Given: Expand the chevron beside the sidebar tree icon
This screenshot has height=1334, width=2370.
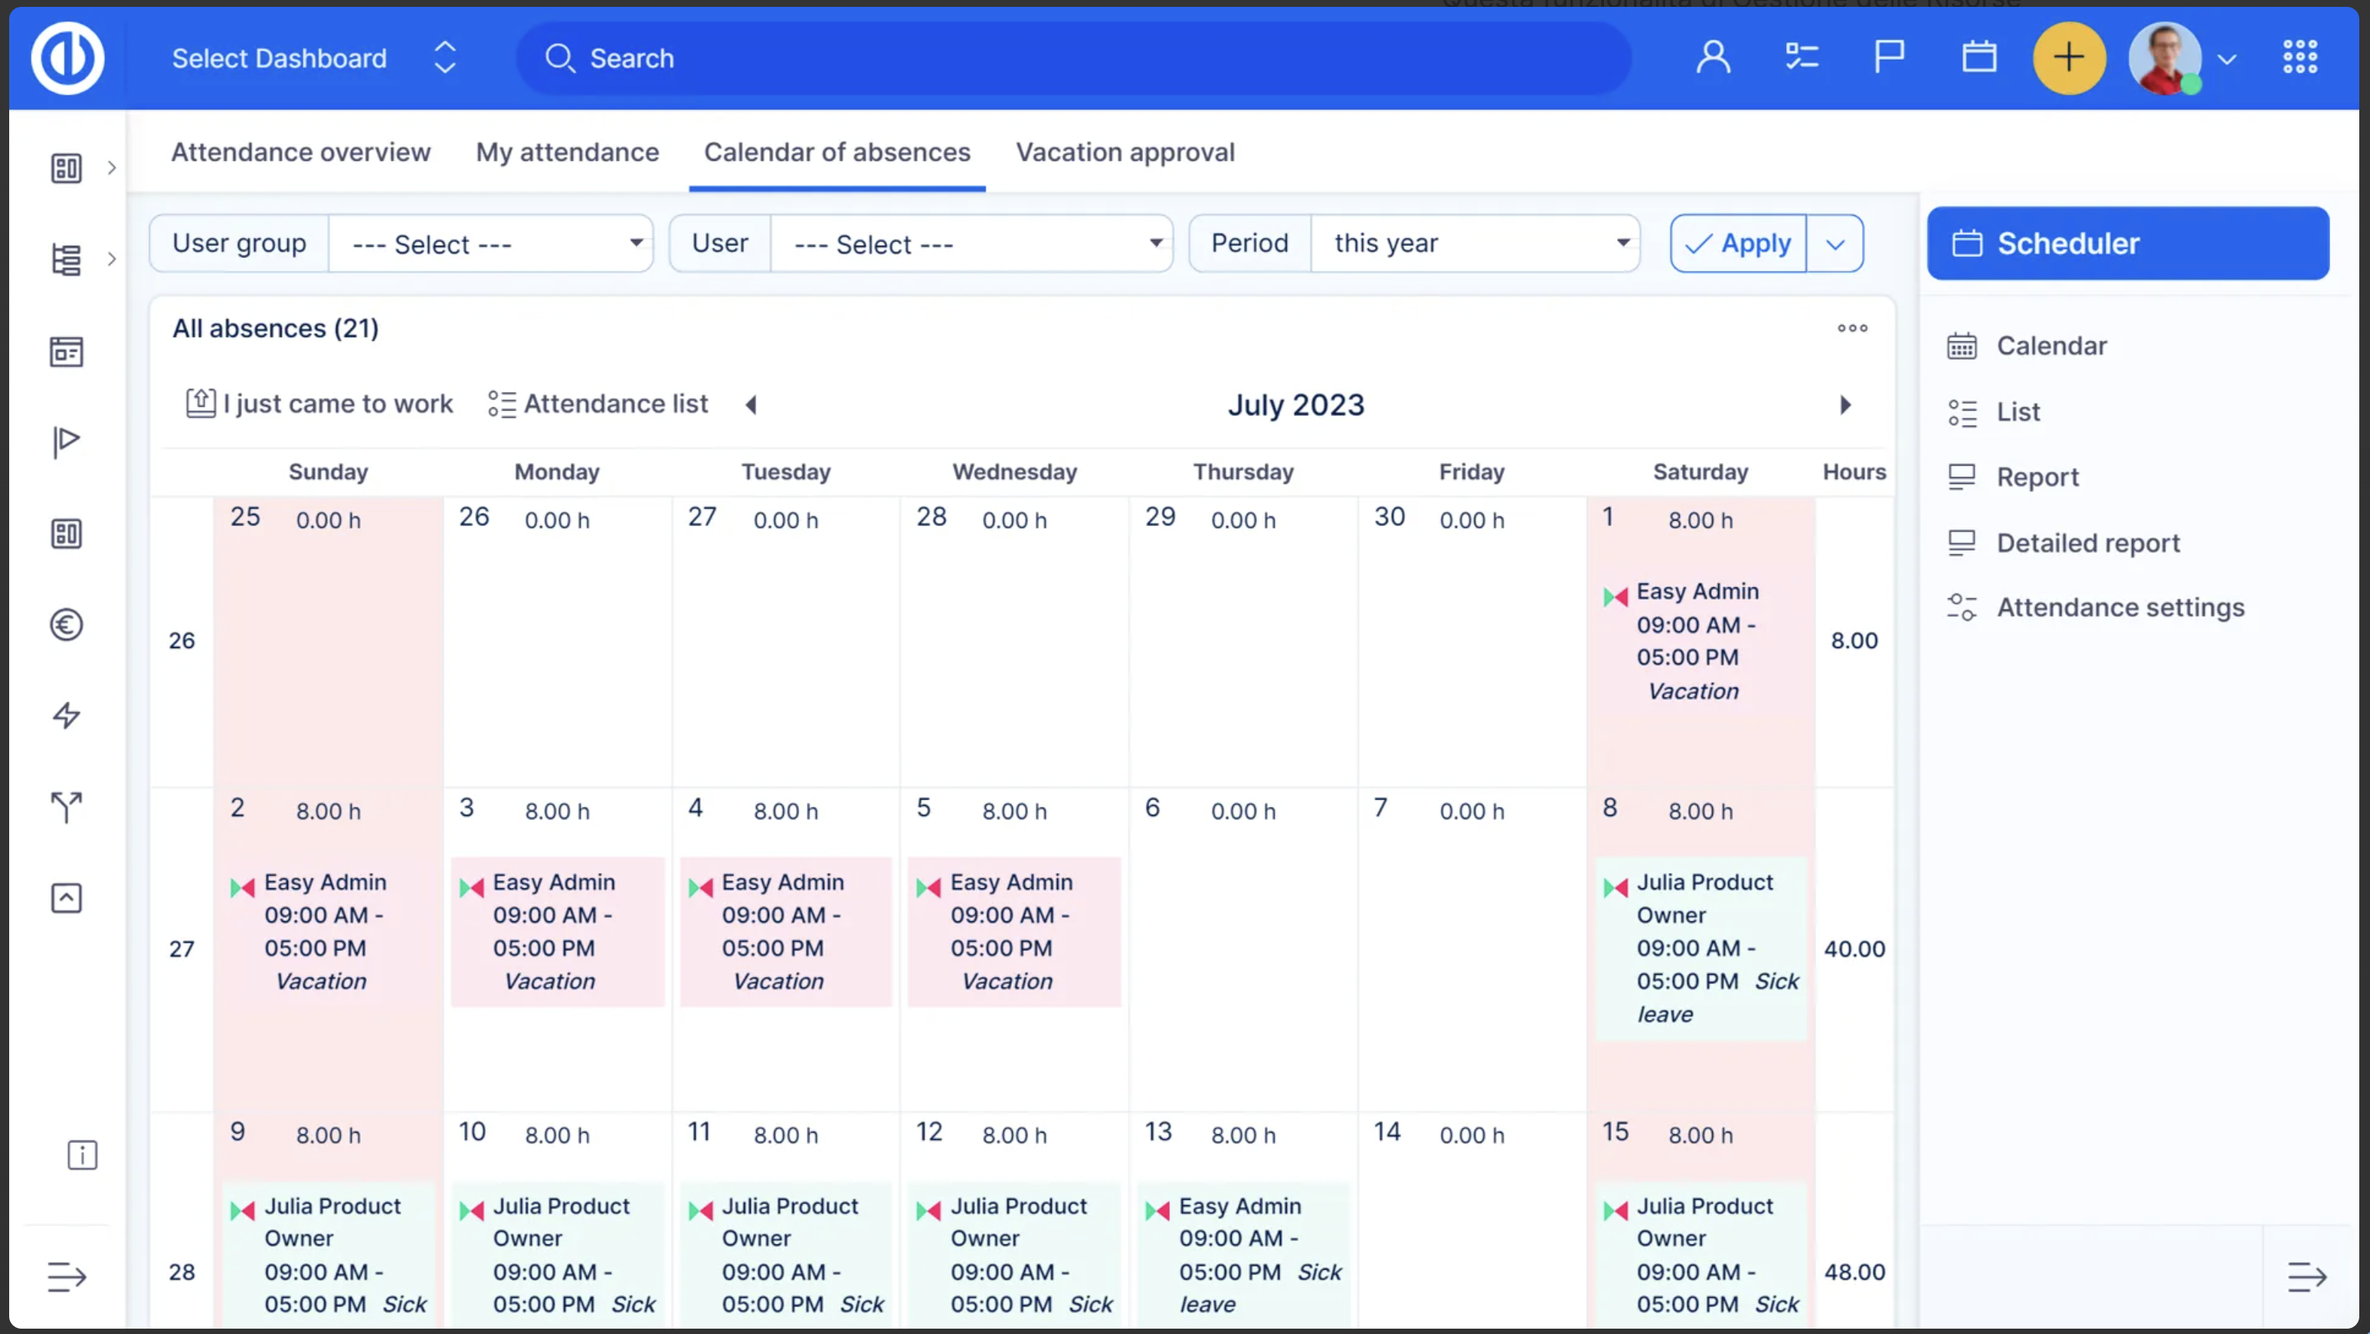Looking at the screenshot, I should click(111, 260).
